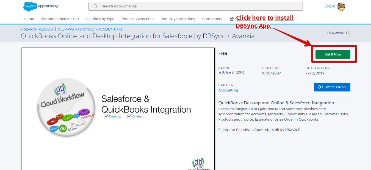This screenshot has width=371, height=170.
Task: Open Product Collections menu
Action: tap(138, 19)
